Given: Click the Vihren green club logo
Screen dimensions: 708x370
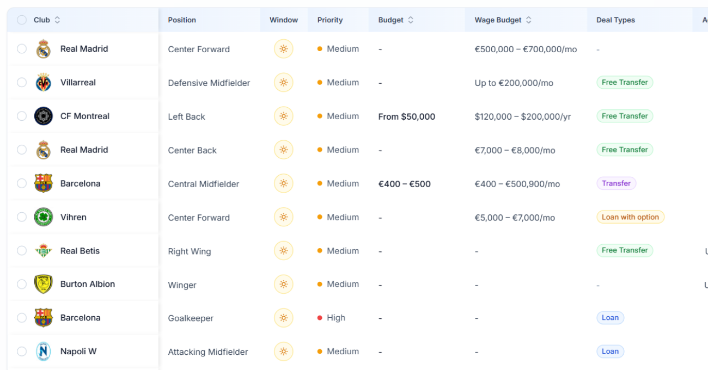Looking at the screenshot, I should tap(44, 217).
